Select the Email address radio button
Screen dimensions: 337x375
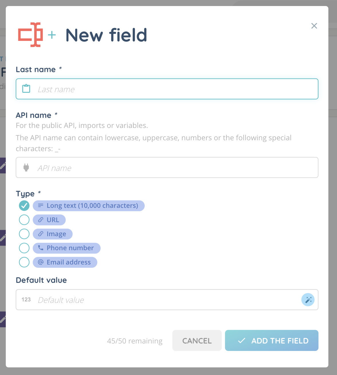[x=24, y=262]
